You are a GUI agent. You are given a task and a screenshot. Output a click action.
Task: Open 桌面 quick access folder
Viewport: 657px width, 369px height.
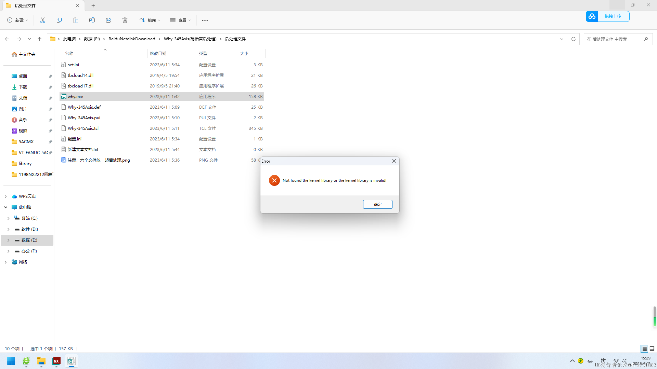click(23, 76)
